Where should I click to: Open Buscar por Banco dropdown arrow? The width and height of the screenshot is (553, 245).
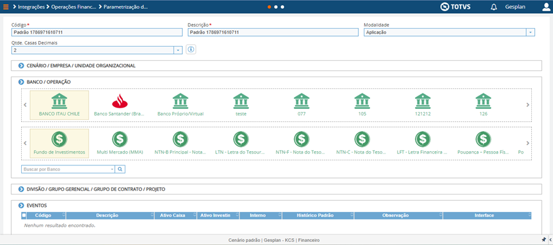coord(112,169)
